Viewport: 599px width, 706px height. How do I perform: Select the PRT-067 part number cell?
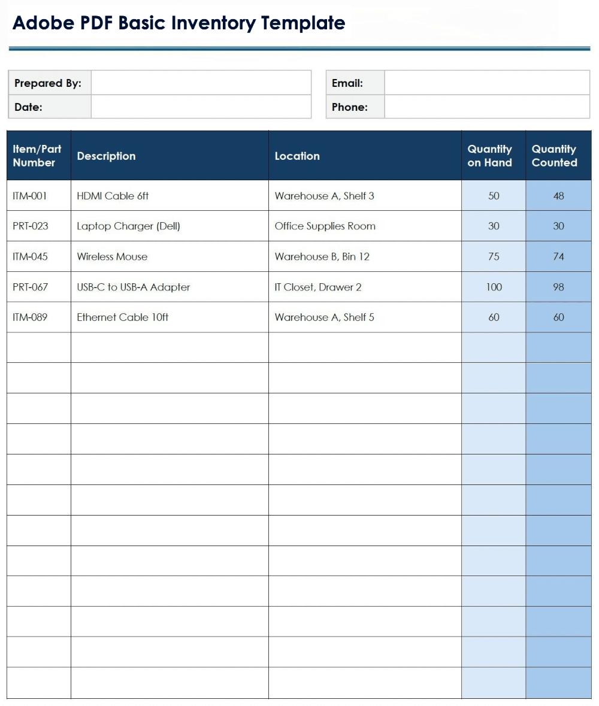(x=31, y=287)
